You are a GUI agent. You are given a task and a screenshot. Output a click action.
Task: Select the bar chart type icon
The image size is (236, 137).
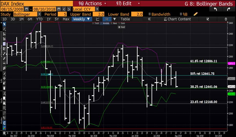click(107, 19)
